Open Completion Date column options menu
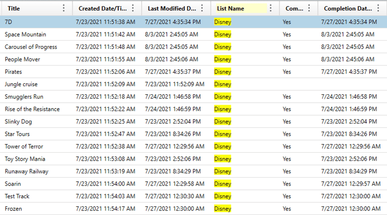387x215 pixels. click(x=378, y=8)
